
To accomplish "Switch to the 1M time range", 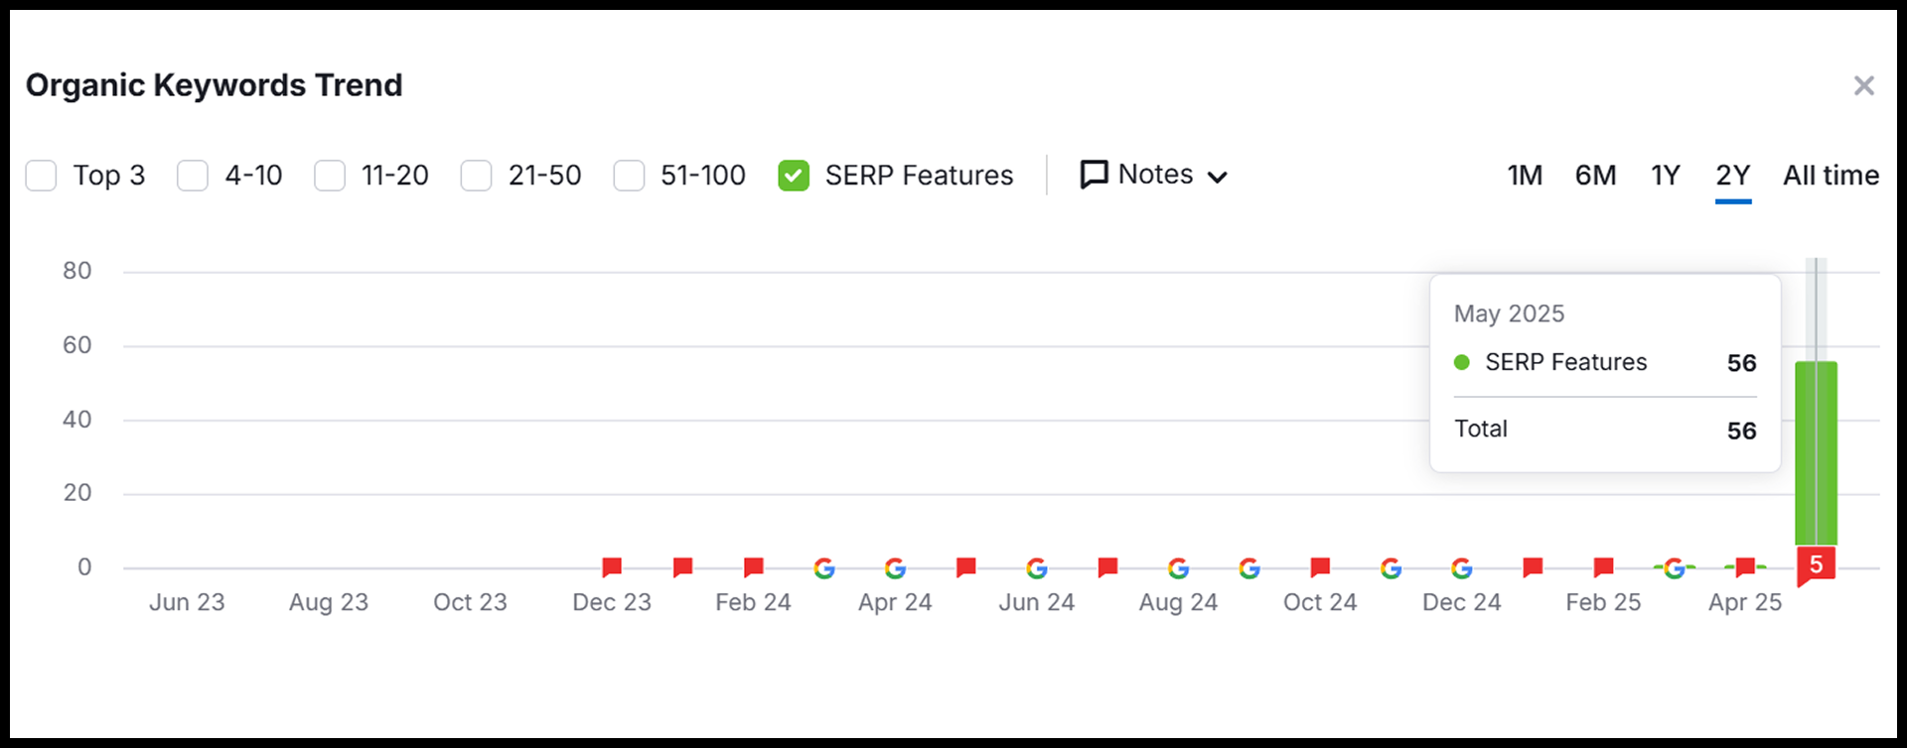I will pyautogui.click(x=1525, y=176).
